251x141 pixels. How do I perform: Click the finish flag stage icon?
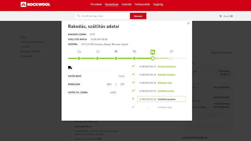172,51
